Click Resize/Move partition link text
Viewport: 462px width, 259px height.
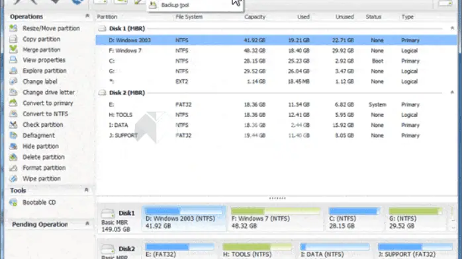(x=51, y=28)
